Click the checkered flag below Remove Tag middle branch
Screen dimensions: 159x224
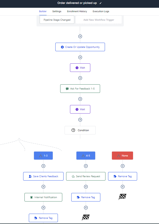click(x=86, y=218)
